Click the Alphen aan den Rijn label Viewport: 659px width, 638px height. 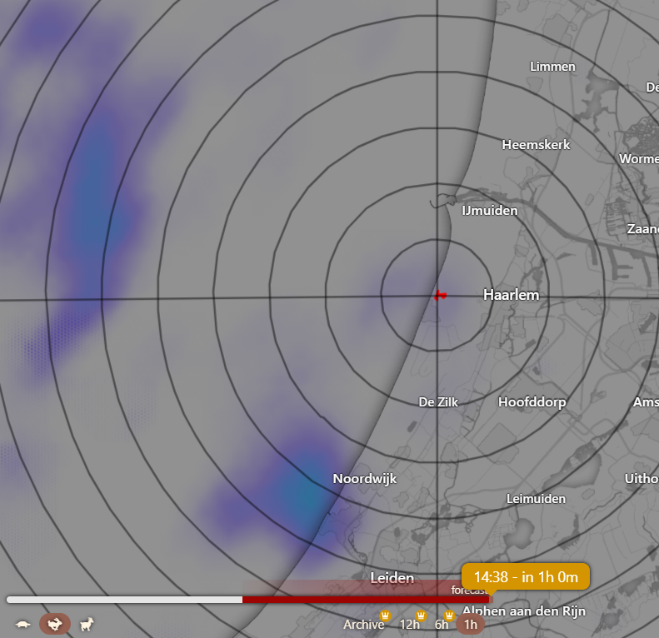point(524,611)
